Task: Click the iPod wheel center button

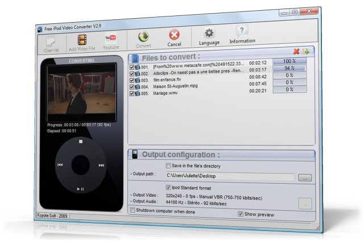Action: tap(81, 165)
